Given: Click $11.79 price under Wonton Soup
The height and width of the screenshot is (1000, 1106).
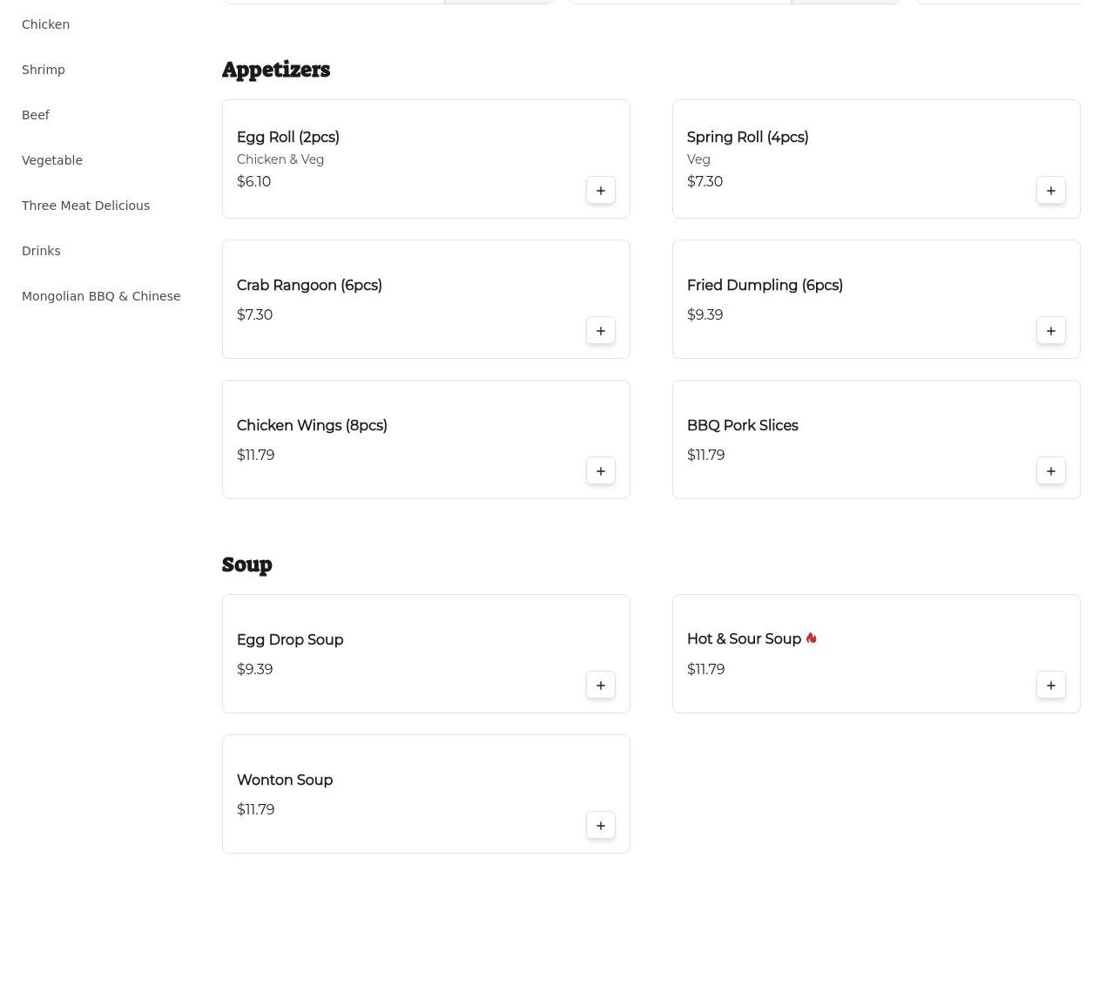Looking at the screenshot, I should tap(256, 809).
